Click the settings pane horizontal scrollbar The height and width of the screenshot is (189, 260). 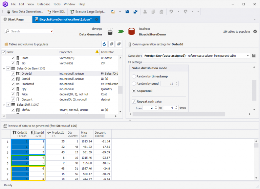point(179,114)
